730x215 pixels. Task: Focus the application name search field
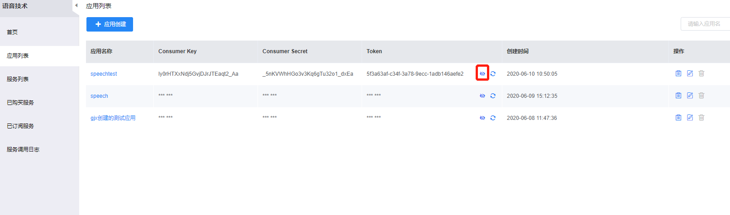705,24
